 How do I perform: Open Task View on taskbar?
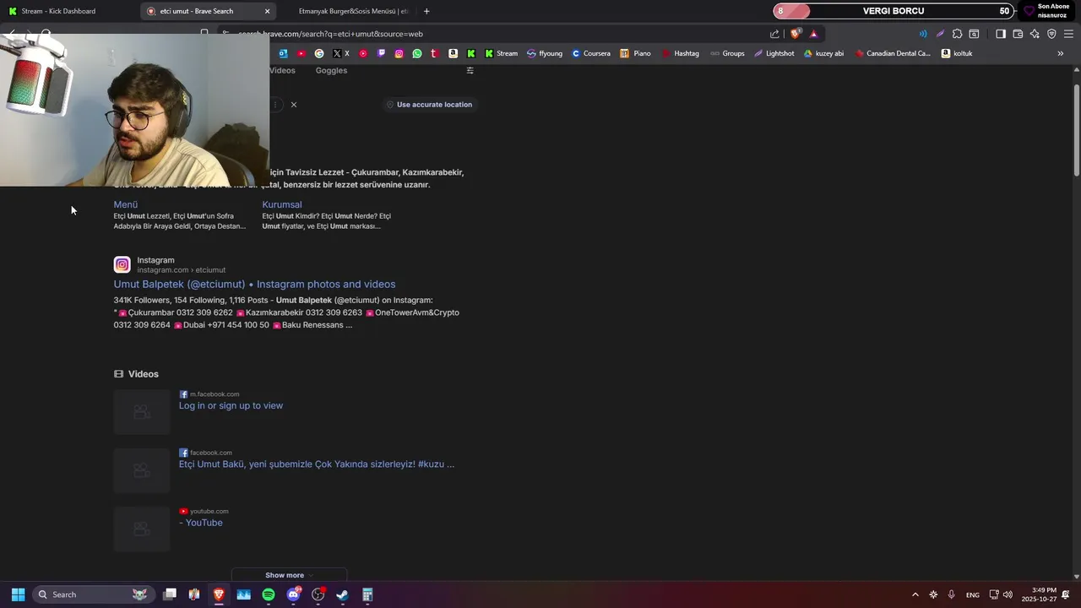click(x=170, y=594)
